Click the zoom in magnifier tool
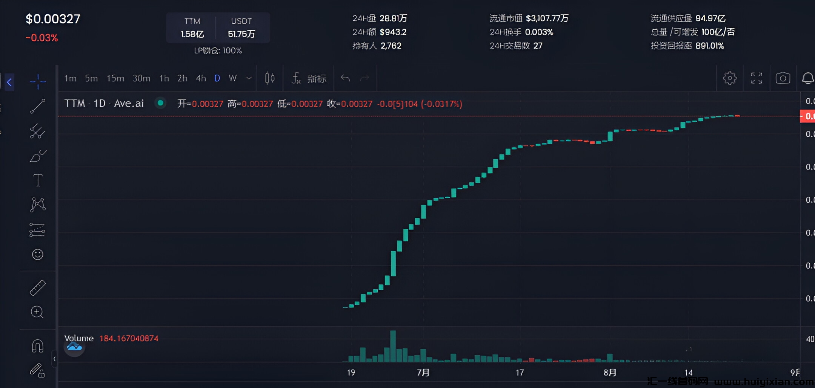The width and height of the screenshot is (815, 388). pyautogui.click(x=37, y=312)
